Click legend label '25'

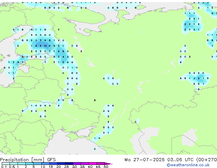pyautogui.click(x=66, y=167)
